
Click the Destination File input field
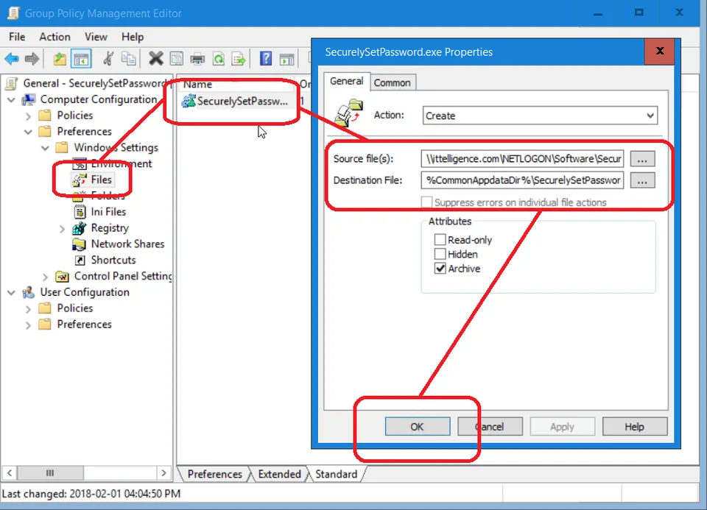[523, 180]
